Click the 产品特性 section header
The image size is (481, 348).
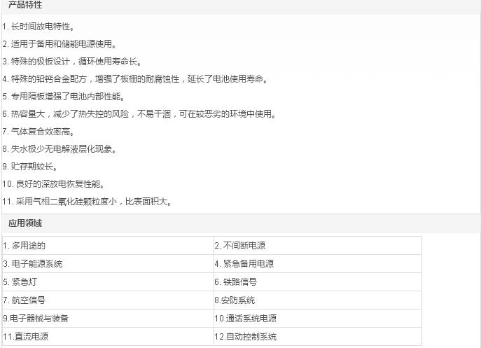pos(25,5)
